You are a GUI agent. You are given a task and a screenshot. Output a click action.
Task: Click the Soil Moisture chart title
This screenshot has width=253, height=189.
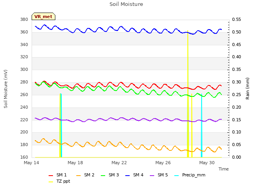126,4
